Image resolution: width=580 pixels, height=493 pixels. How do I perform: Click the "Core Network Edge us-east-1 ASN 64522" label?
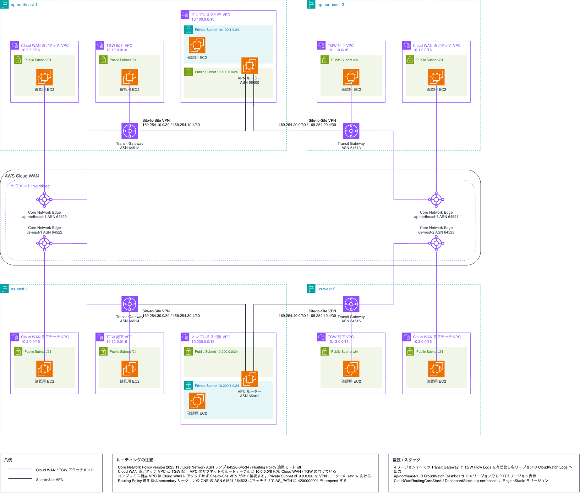(44, 230)
